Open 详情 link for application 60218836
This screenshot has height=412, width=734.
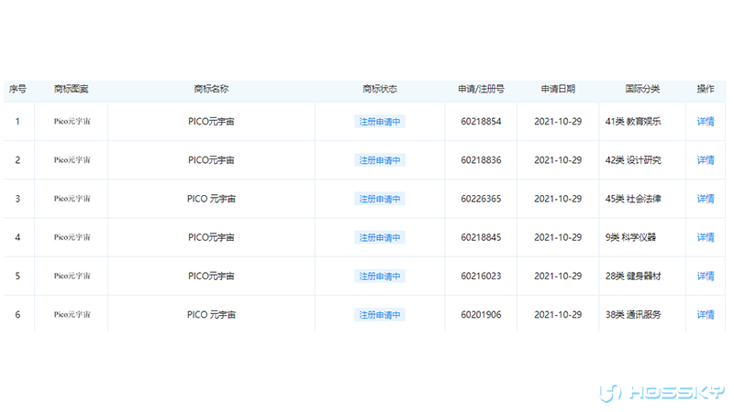coord(706,160)
